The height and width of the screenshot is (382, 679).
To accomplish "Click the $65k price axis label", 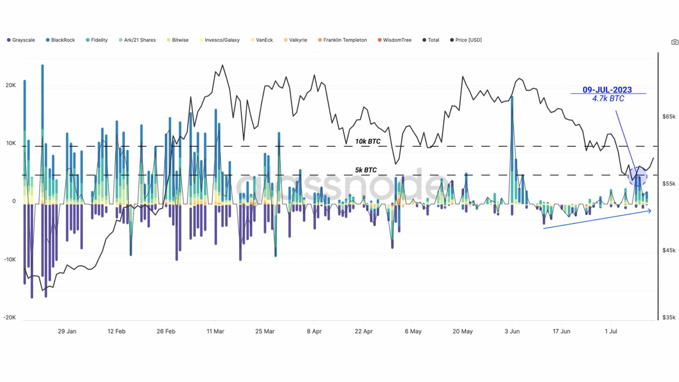I will (x=669, y=117).
